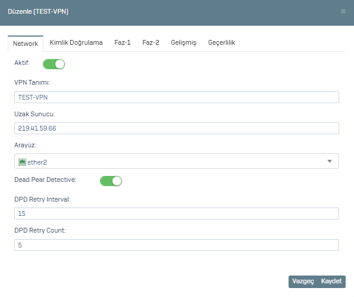Toggle the Aktif switch

(x=54, y=64)
